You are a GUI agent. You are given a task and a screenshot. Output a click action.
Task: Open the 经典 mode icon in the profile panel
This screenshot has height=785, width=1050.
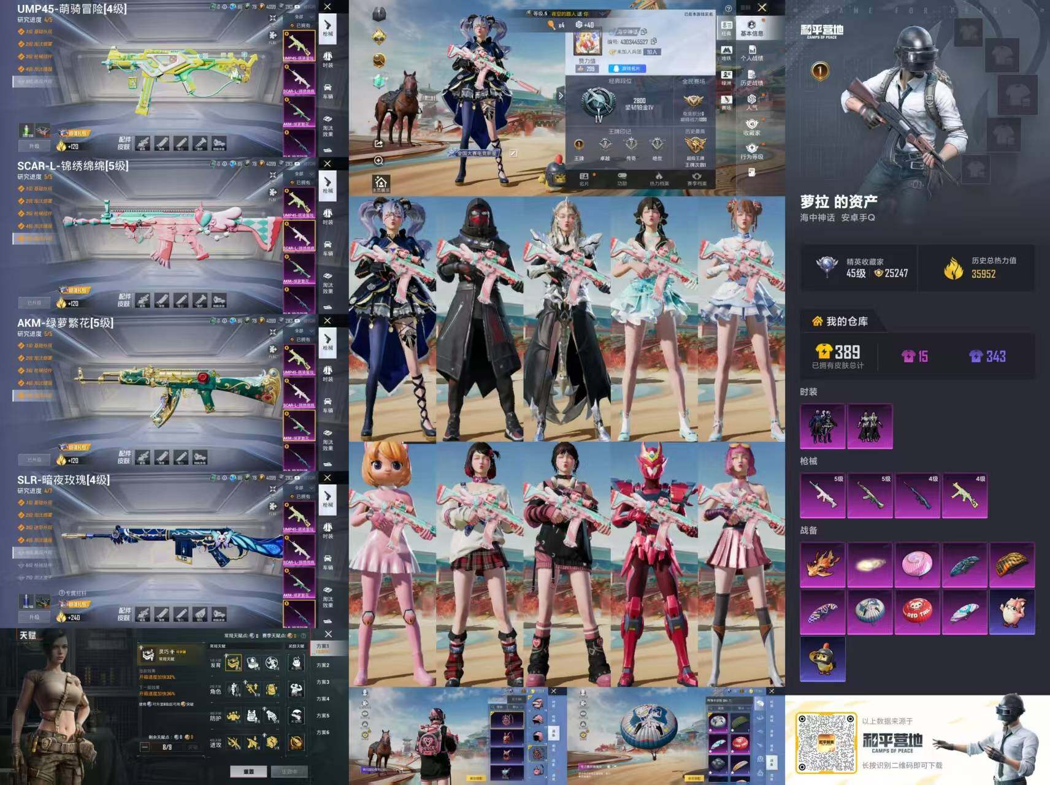727,28
